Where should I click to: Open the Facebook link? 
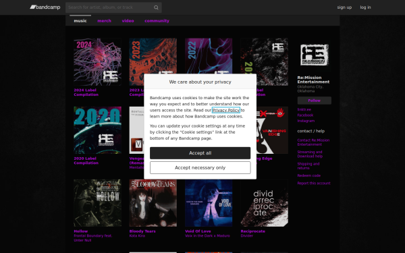point(305,115)
